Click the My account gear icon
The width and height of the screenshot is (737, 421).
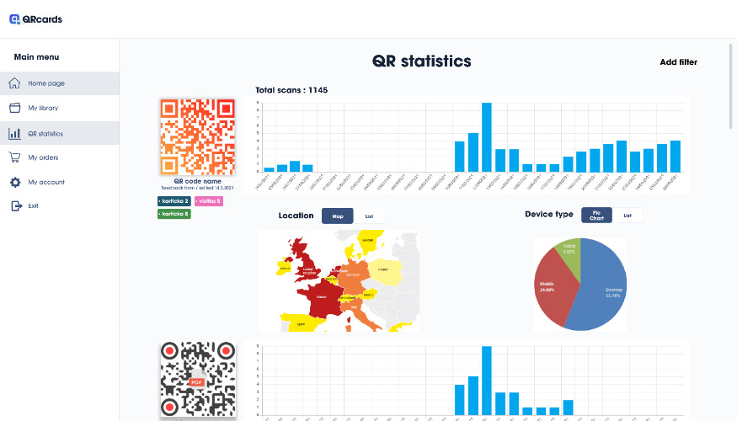pos(15,183)
